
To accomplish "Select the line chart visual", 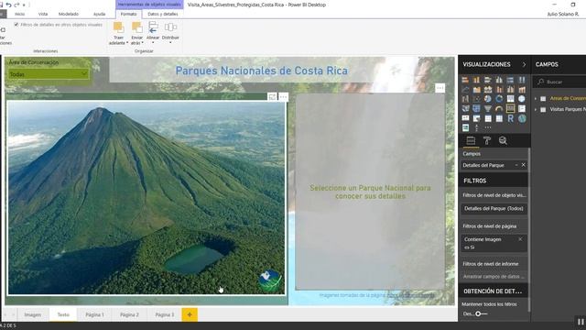I will click(465, 90).
